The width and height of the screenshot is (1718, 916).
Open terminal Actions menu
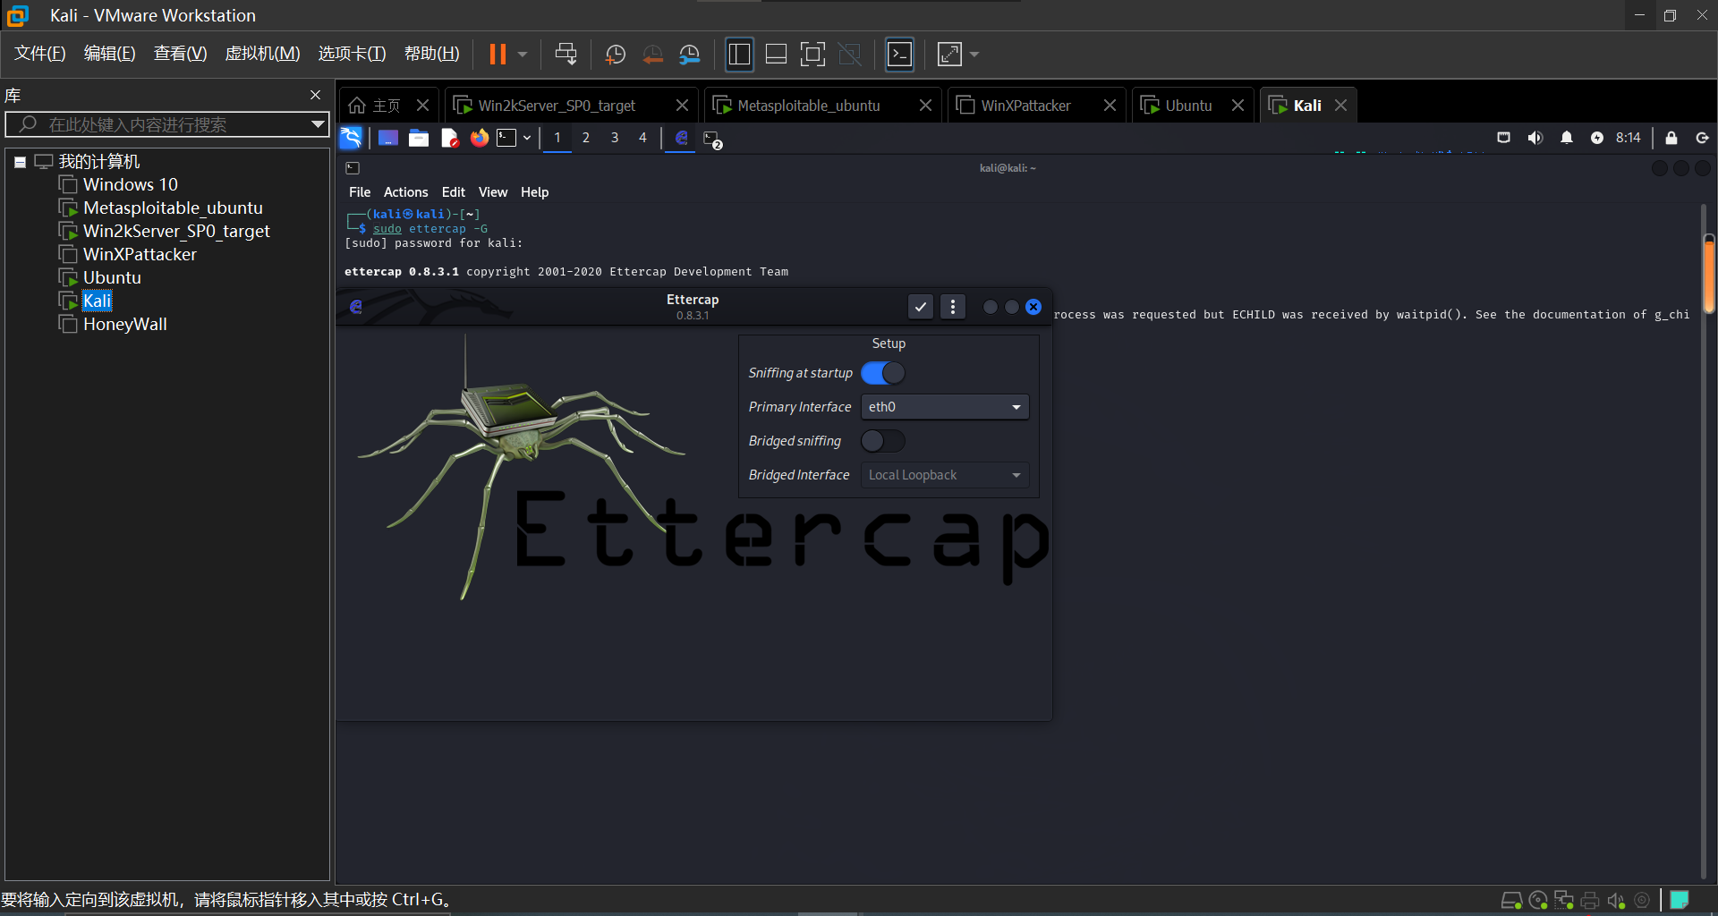click(405, 192)
